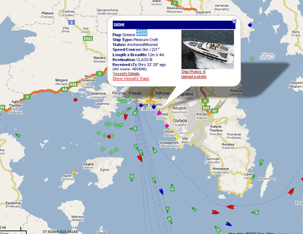
Task: Select green ship marker touching Lavrio label
Action: 253,177
